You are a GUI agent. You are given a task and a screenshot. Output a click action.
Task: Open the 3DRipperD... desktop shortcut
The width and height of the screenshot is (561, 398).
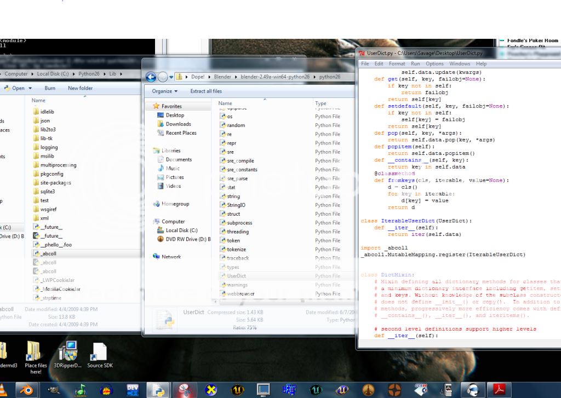pyautogui.click(x=67, y=355)
